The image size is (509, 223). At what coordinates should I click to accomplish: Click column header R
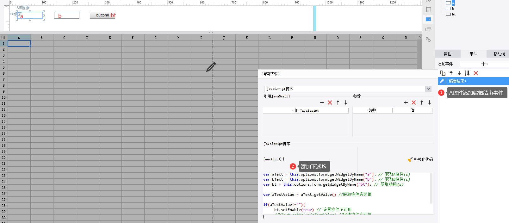[x=406, y=38]
